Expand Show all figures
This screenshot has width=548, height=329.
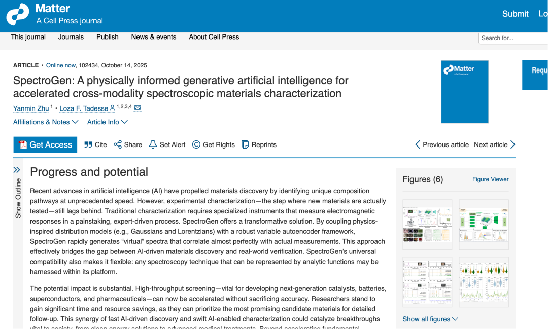pyautogui.click(x=430, y=319)
